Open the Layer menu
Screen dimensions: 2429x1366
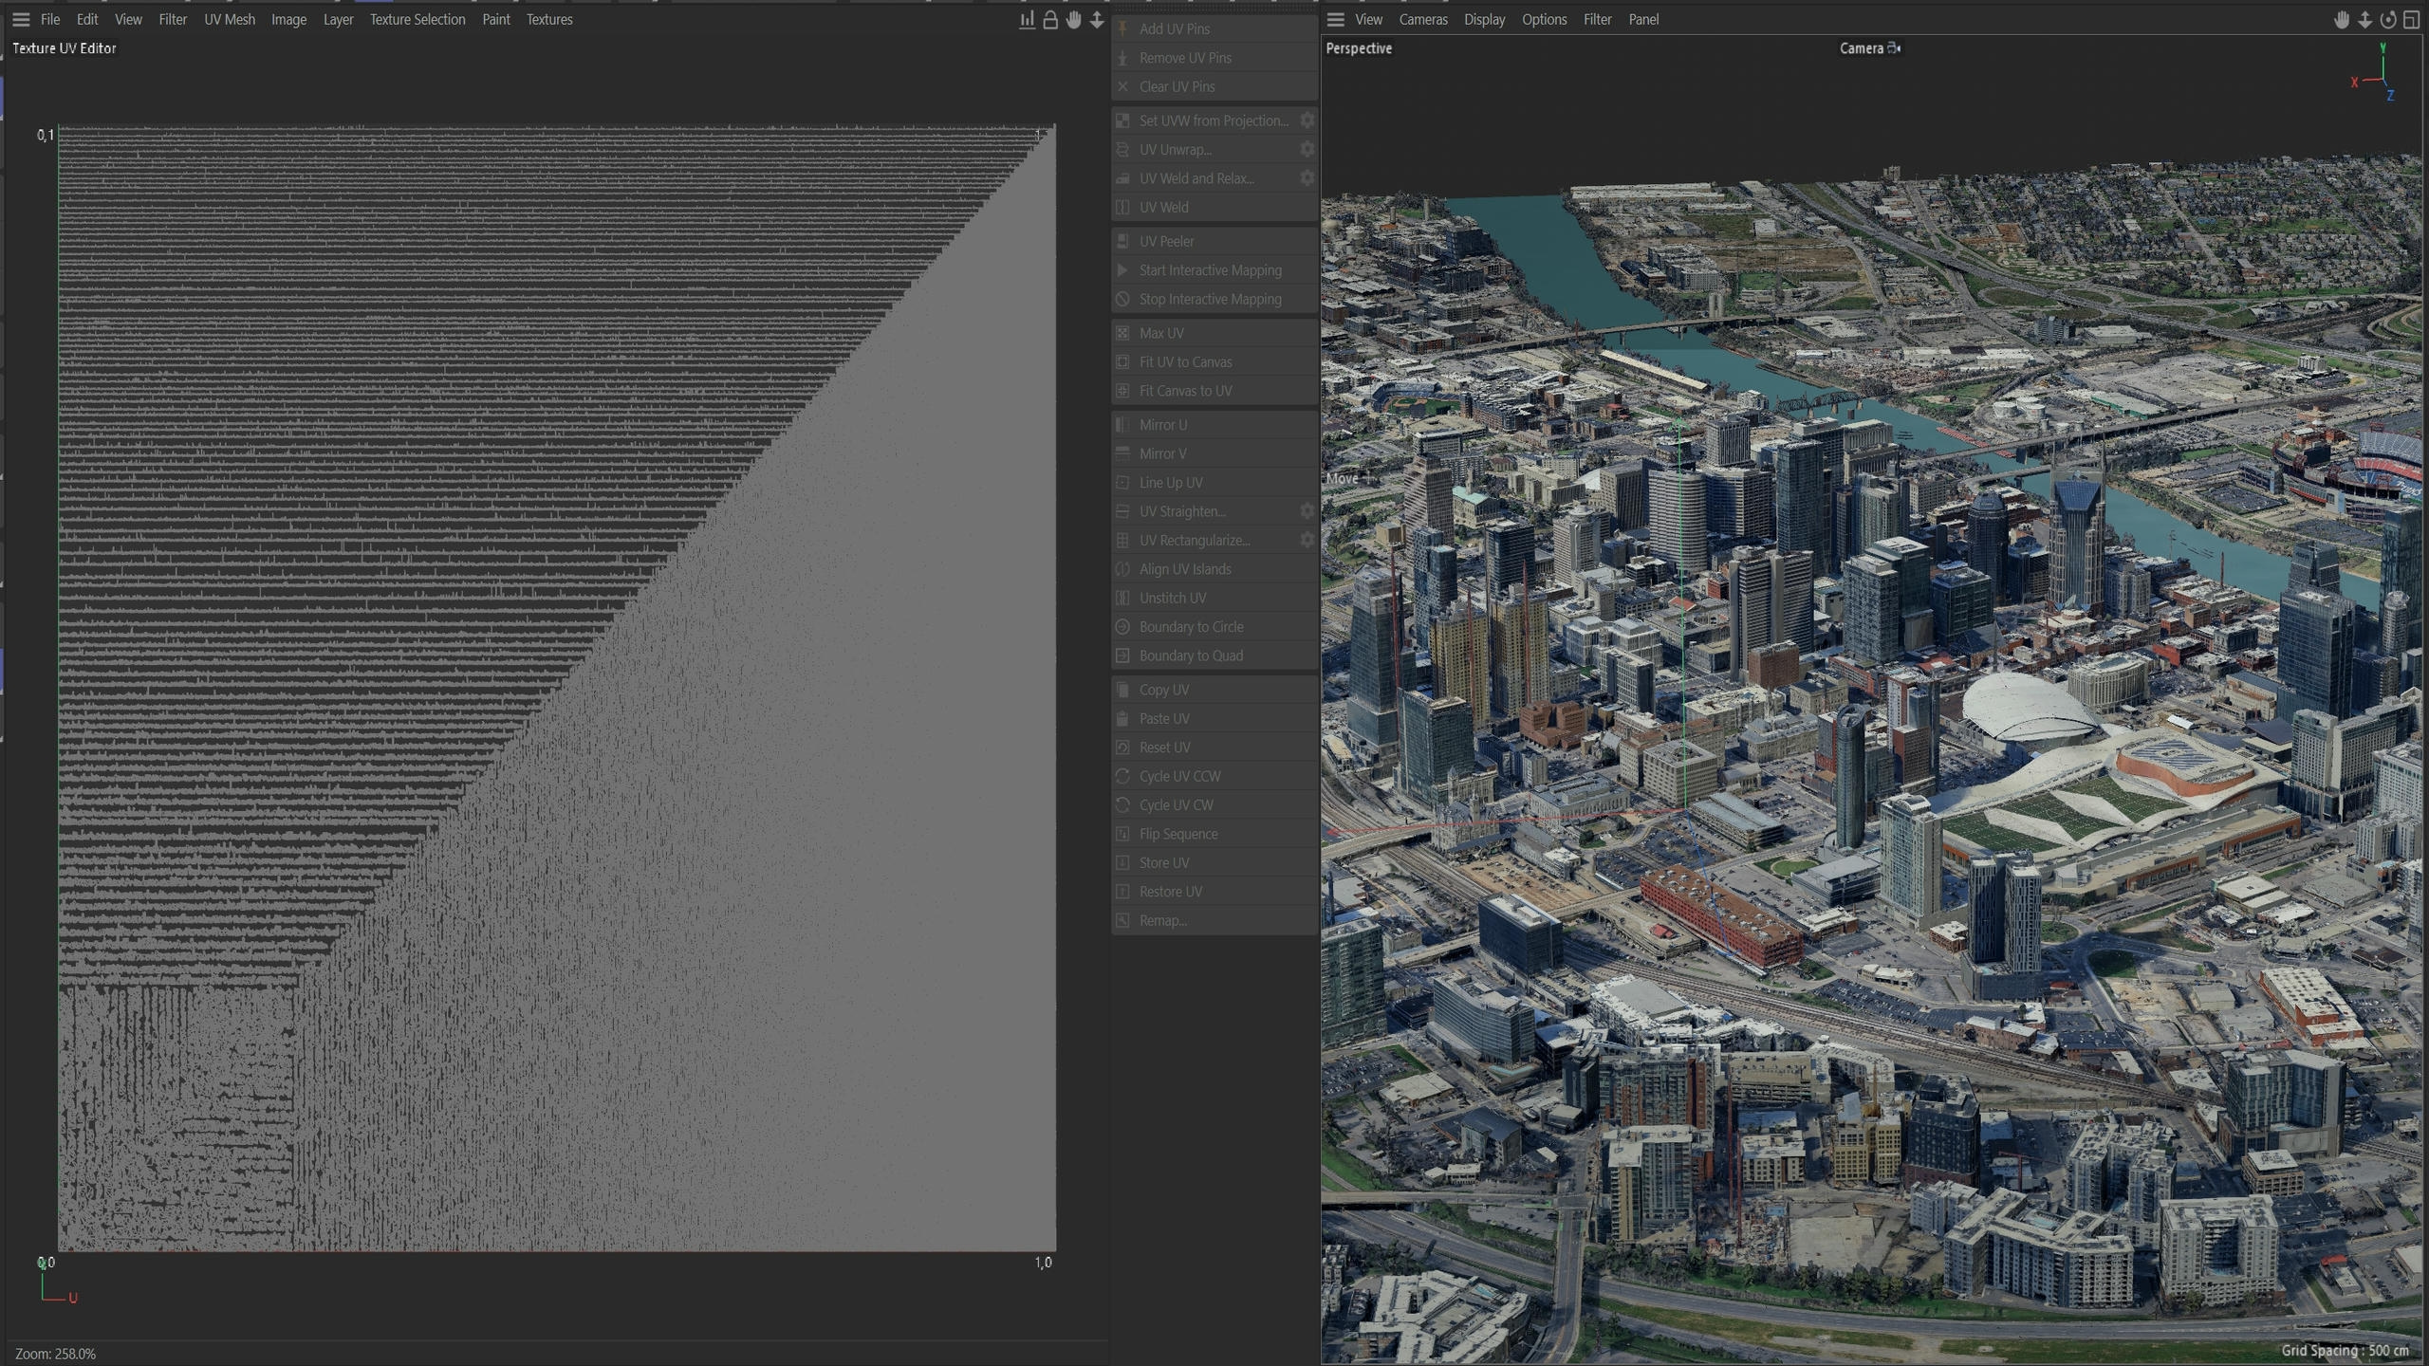point(338,19)
